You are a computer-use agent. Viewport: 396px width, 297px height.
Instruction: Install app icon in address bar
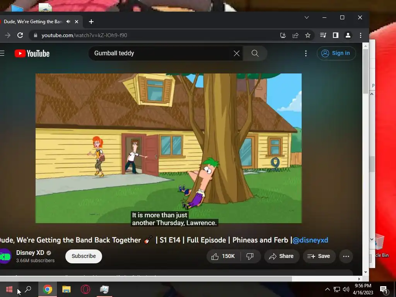click(283, 35)
